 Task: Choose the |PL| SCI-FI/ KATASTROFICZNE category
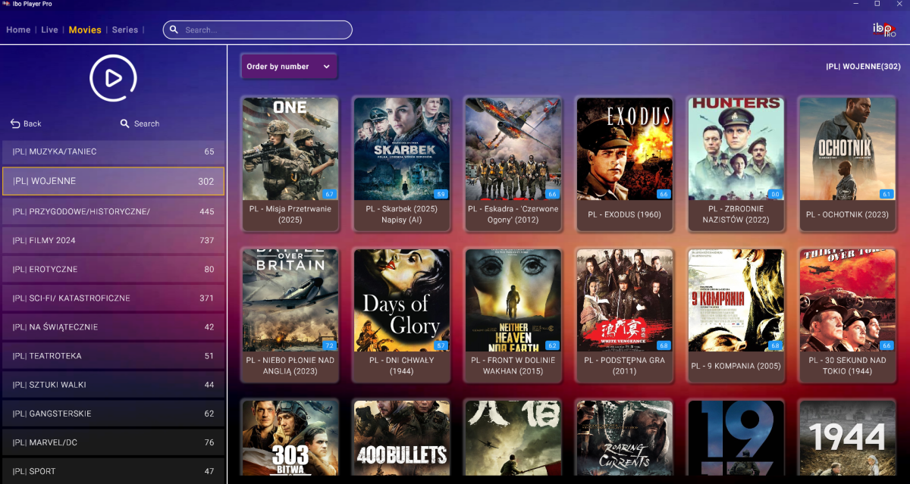[x=113, y=298]
